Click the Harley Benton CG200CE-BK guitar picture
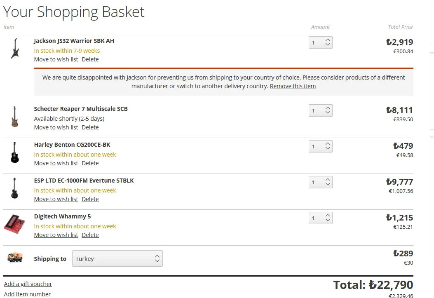Viewport: 434px width, 298px height. coord(15,153)
